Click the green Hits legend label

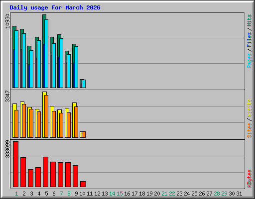(249, 20)
